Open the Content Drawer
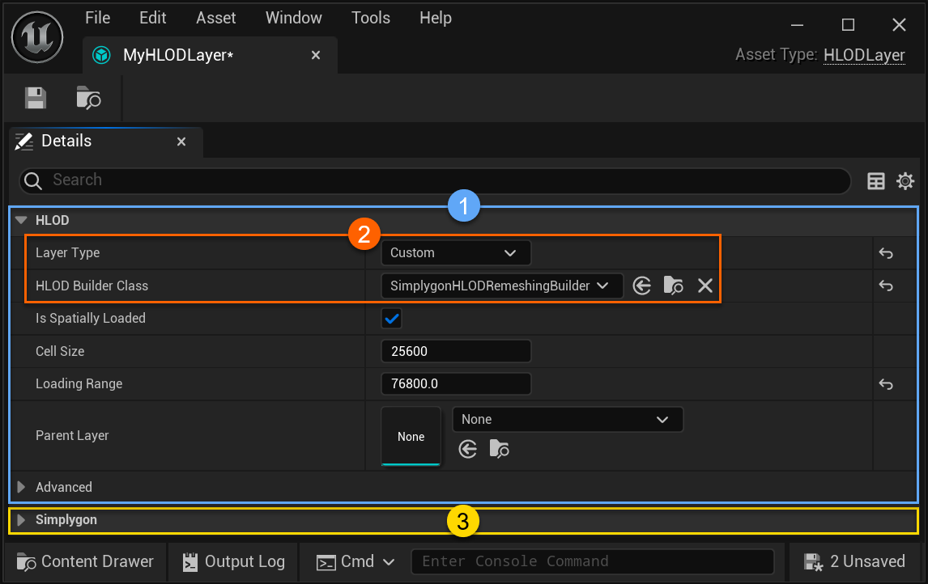 pos(86,561)
